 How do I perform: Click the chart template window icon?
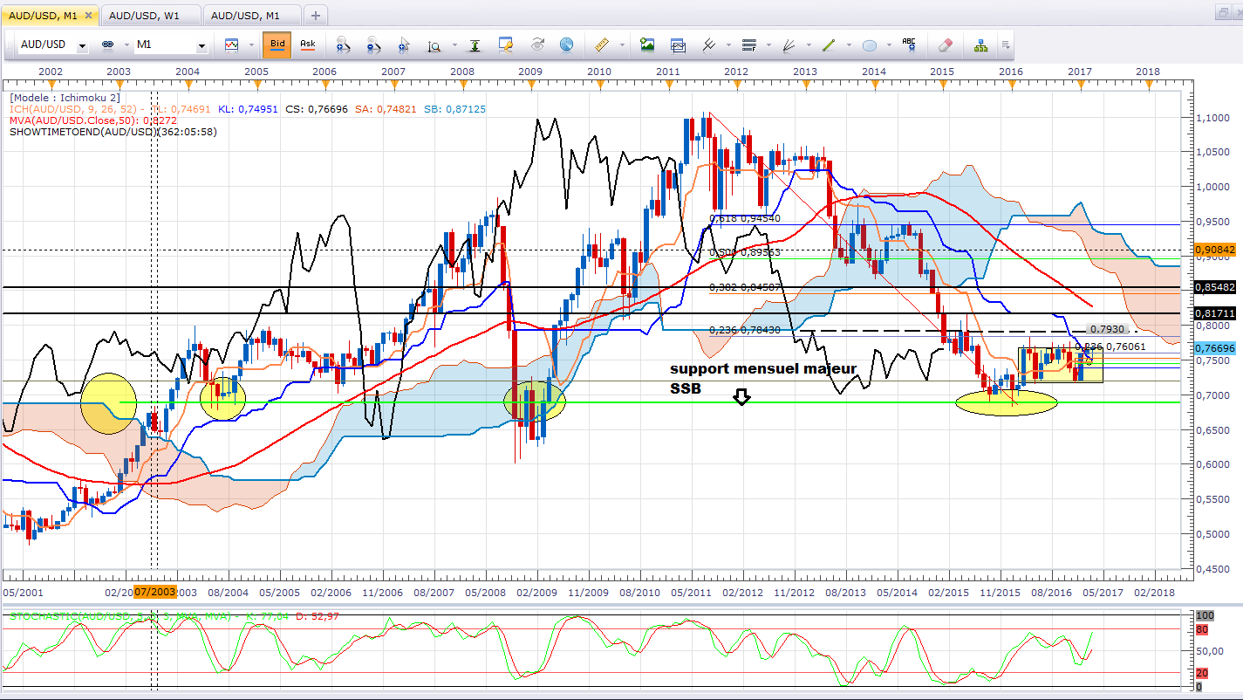point(678,45)
